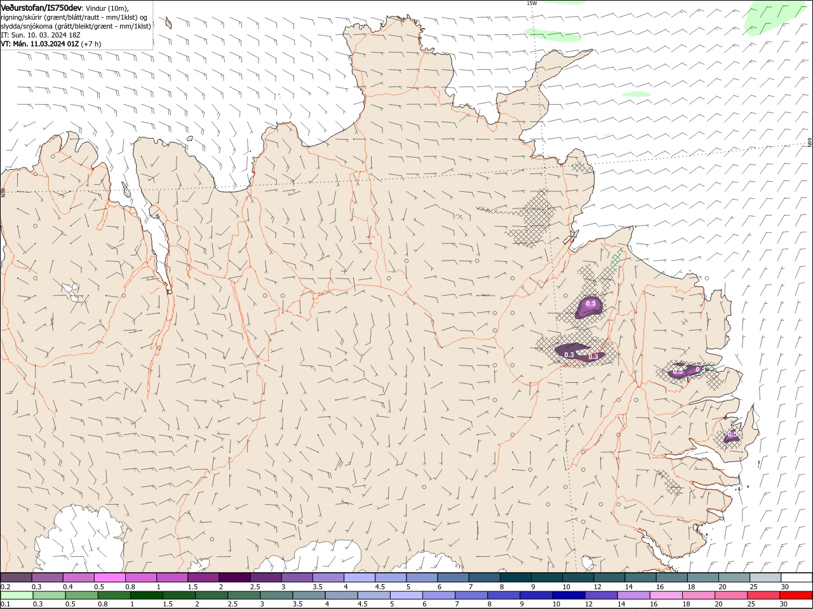Pick the purple 3 snow scale swatch
Viewport: 813px width, 609px height.
coord(297,577)
